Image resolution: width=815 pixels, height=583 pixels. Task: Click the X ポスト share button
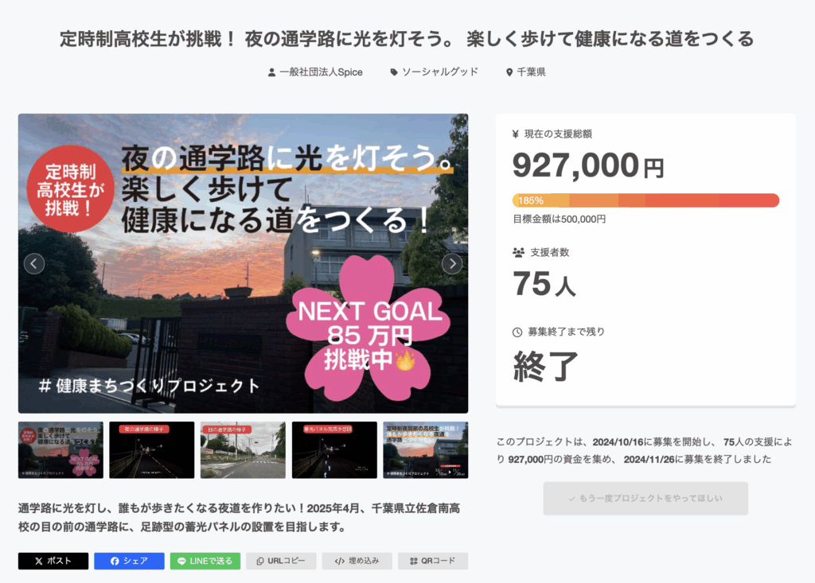pyautogui.click(x=53, y=561)
